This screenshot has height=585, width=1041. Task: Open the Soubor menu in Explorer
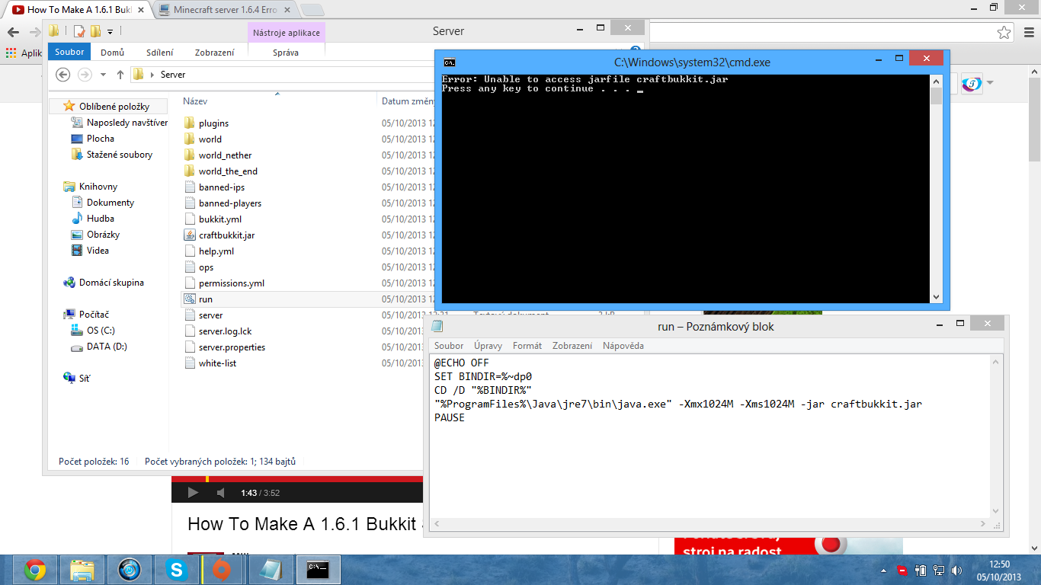[69, 53]
